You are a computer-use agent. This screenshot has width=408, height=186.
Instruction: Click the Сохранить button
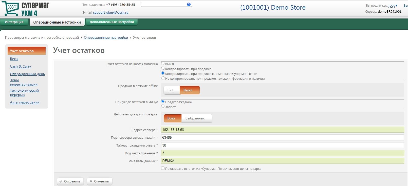pyautogui.click(x=70, y=181)
